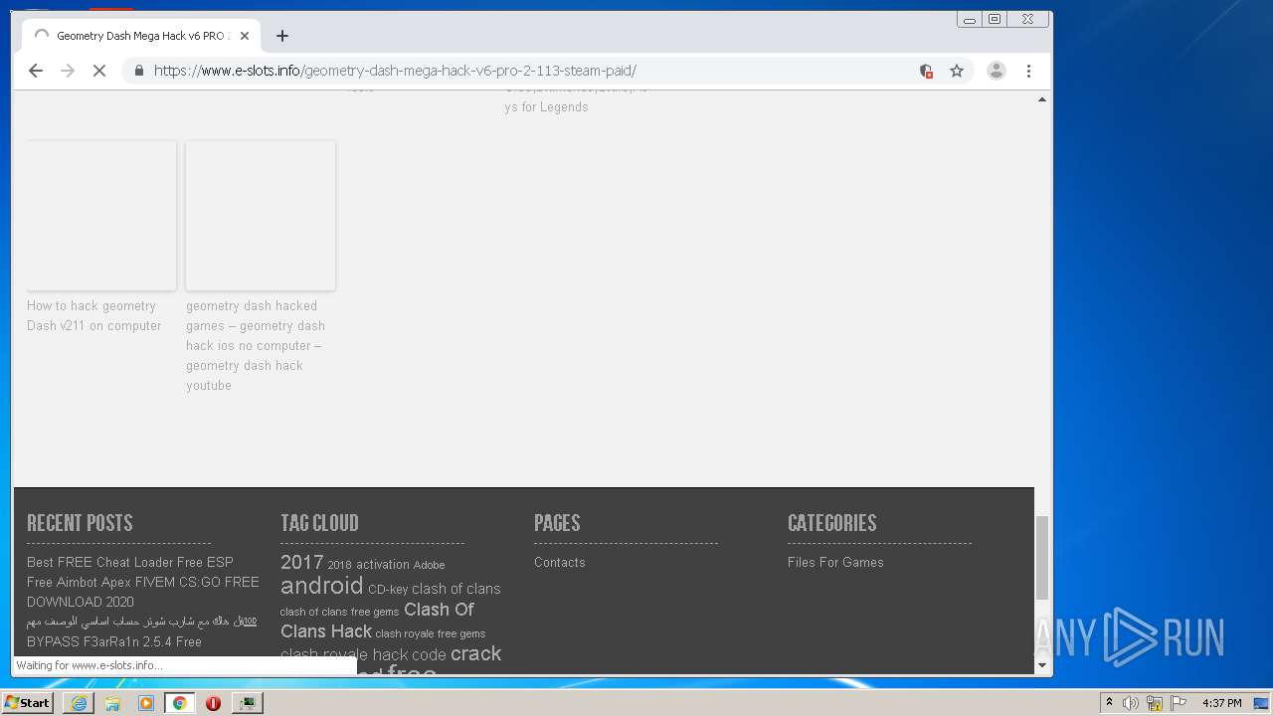Click scrollbar down arrow of the page
Screen dimensions: 1273x716
tap(1041, 665)
